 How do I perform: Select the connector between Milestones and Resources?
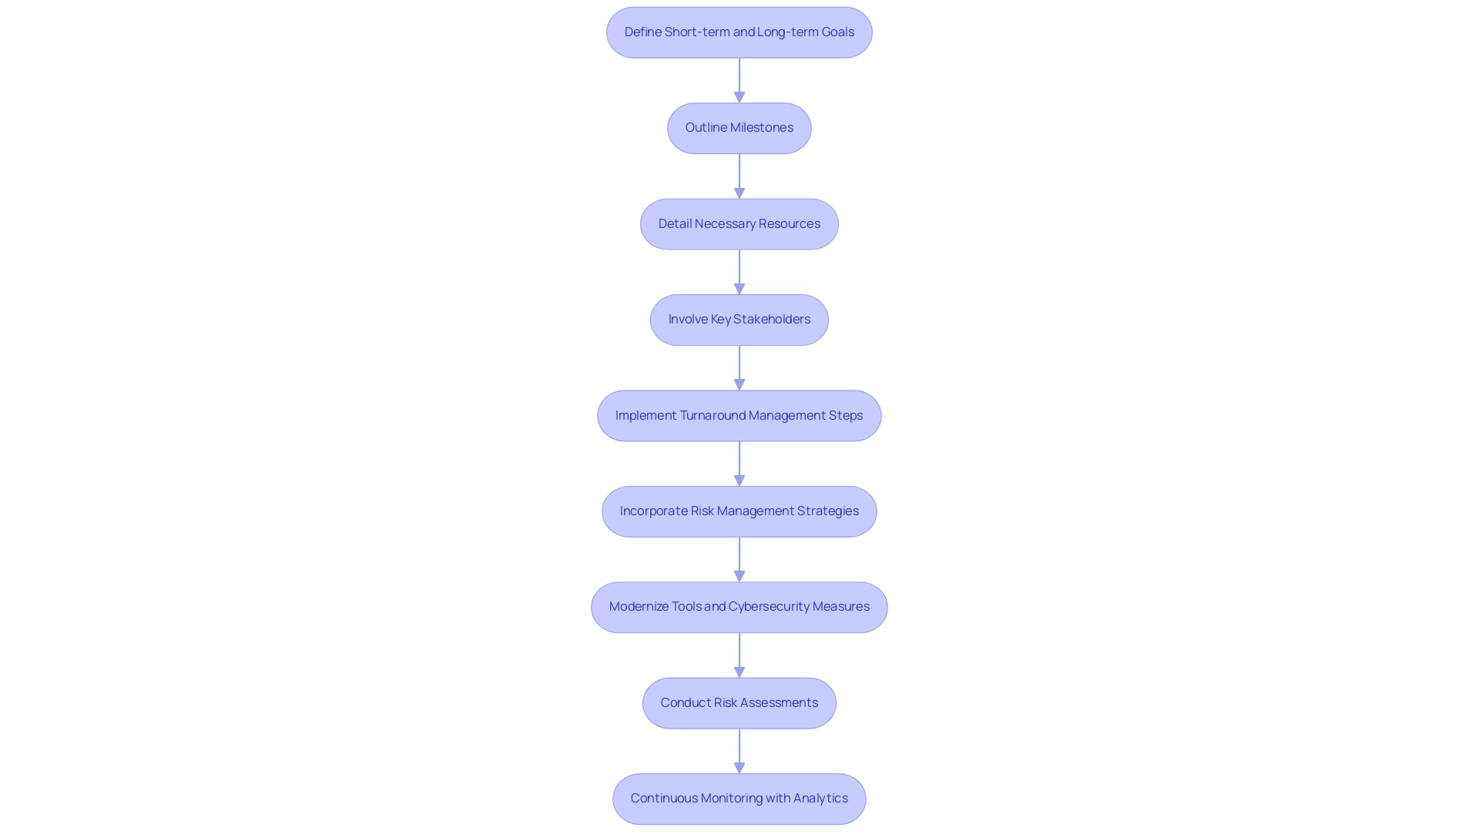pyautogui.click(x=739, y=175)
